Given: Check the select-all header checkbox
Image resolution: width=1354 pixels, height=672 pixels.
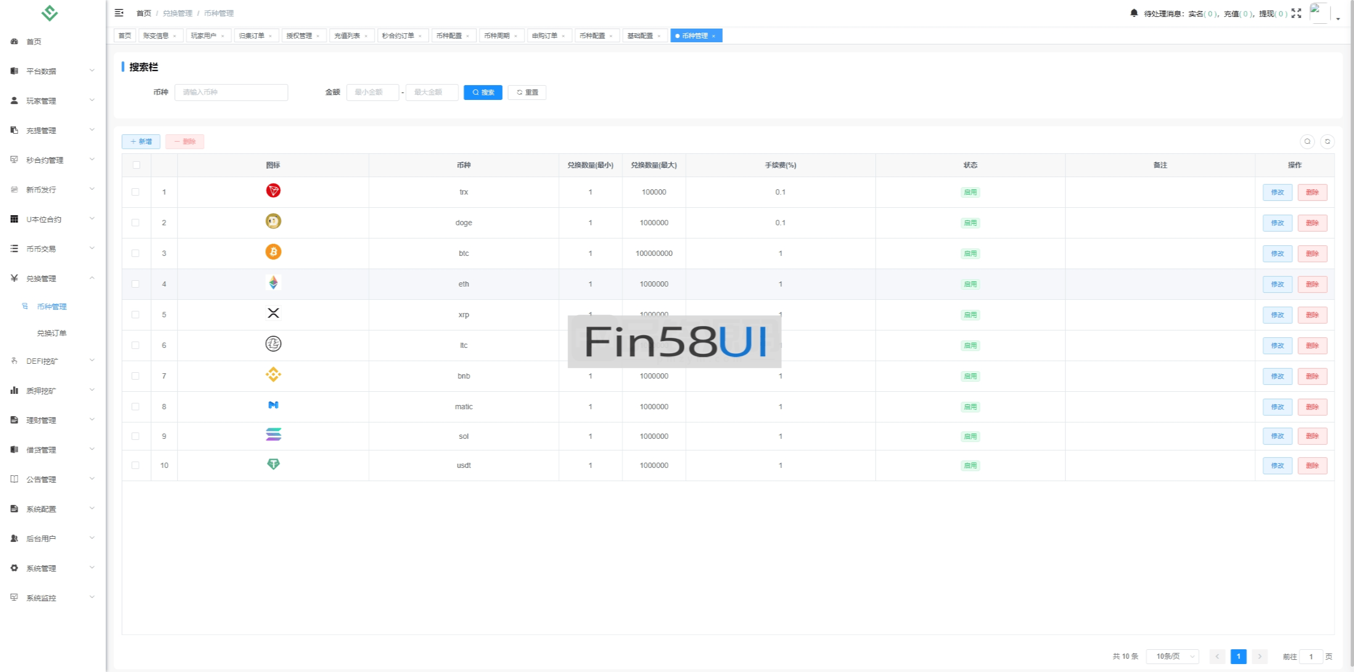Looking at the screenshot, I should click(x=136, y=165).
